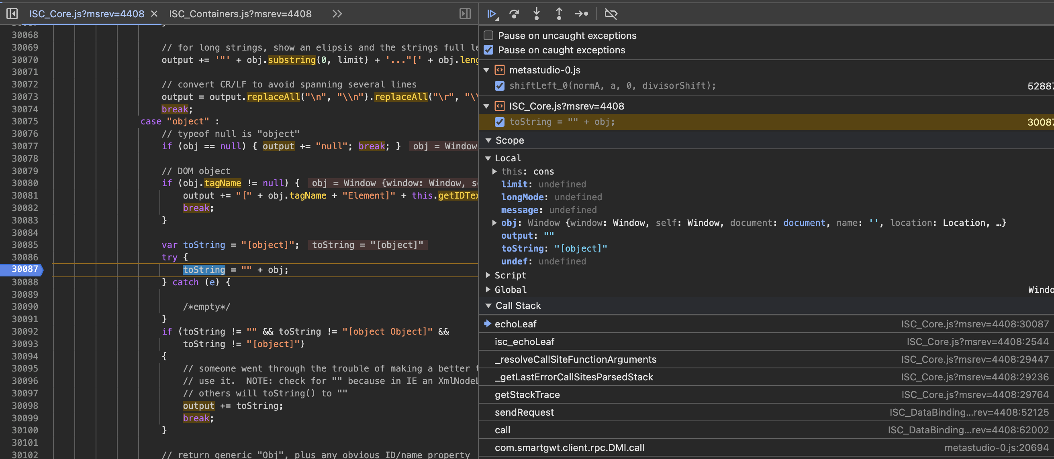Viewport: 1054px width, 459px height.
Task: Step over next function call
Action: [514, 14]
